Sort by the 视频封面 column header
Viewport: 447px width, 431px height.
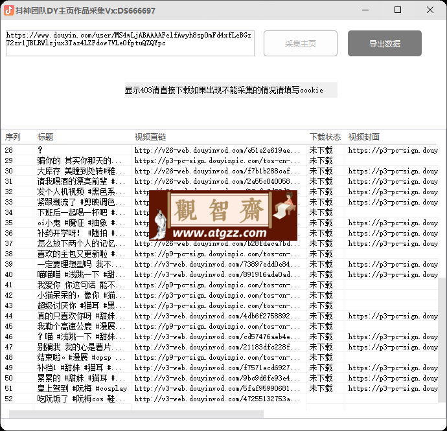tap(364, 137)
